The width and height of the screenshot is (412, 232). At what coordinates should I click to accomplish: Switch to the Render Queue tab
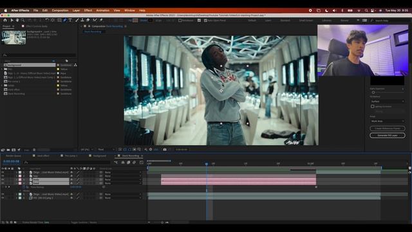(14, 156)
